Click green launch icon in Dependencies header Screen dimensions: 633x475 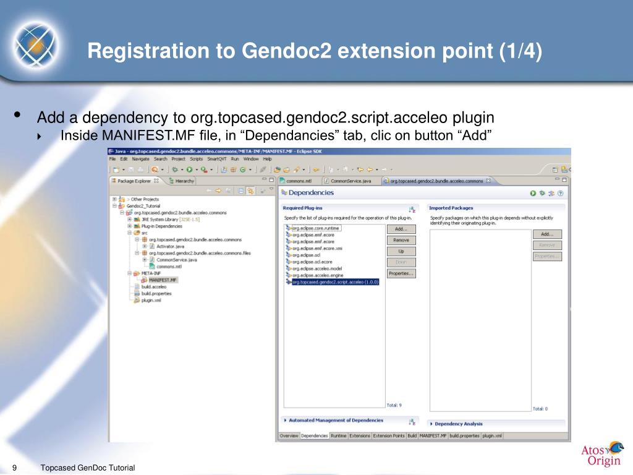(533, 194)
